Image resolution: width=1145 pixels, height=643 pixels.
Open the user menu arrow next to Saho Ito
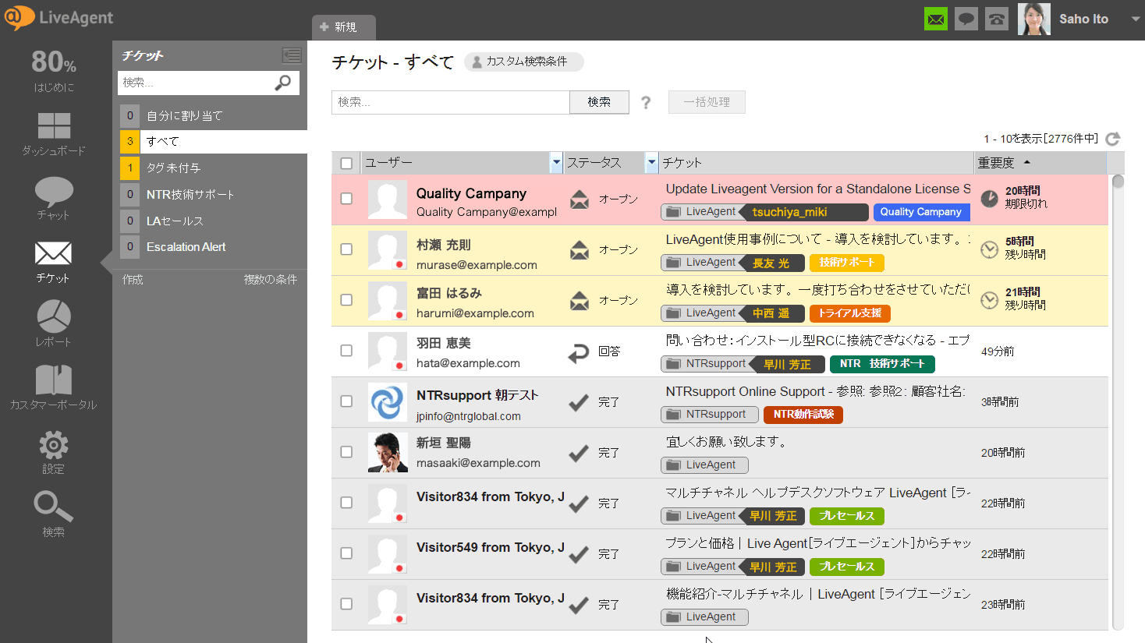(1136, 19)
